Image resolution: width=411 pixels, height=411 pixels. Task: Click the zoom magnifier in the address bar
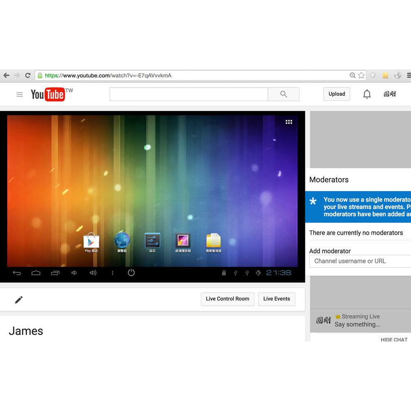[352, 75]
